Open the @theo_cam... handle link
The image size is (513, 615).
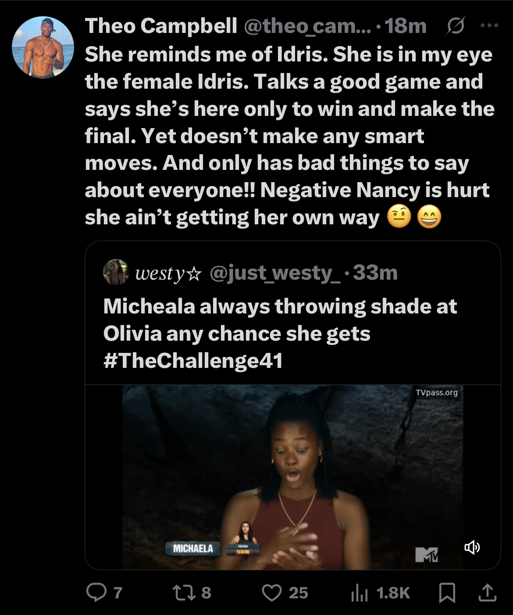tap(306, 26)
